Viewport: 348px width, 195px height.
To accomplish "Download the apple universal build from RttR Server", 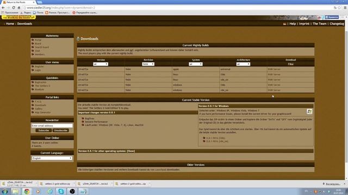I will pos(274,69).
